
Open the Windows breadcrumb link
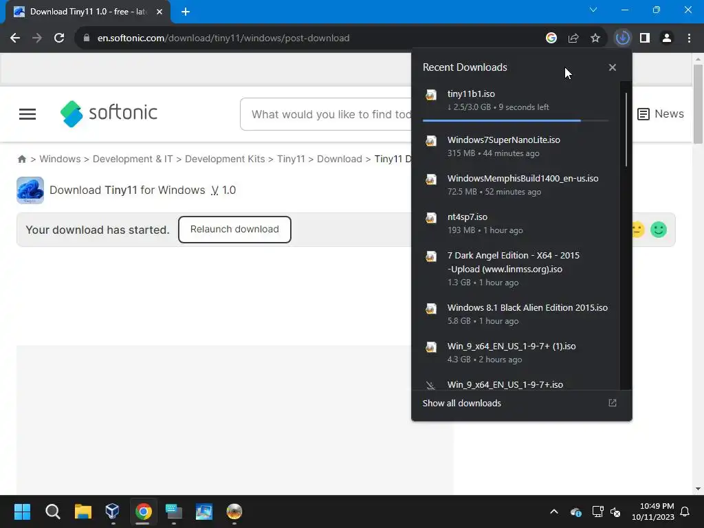point(60,159)
